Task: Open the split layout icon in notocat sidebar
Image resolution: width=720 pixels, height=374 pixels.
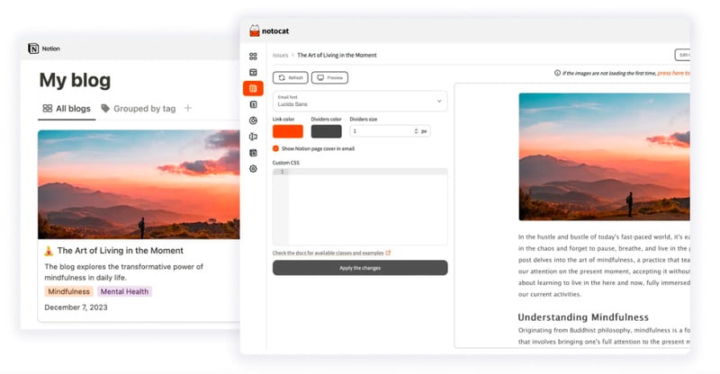Action: 253,137
